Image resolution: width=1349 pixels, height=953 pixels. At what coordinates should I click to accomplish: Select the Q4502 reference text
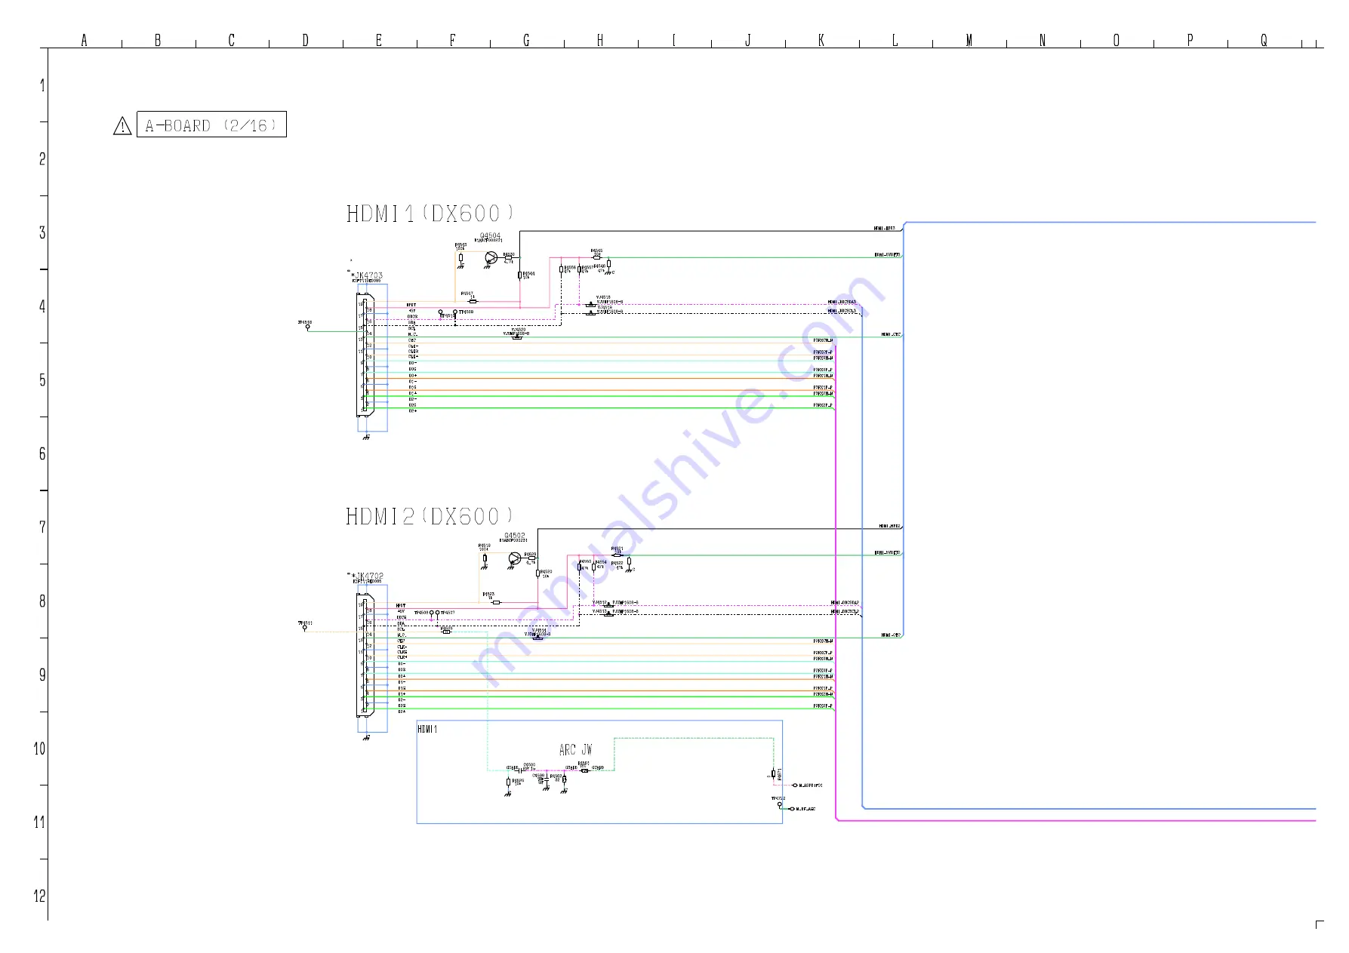click(514, 535)
